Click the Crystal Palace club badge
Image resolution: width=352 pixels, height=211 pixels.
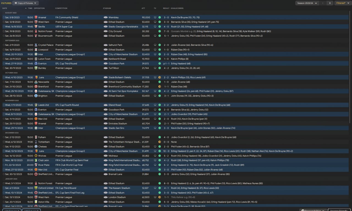pos(36,45)
